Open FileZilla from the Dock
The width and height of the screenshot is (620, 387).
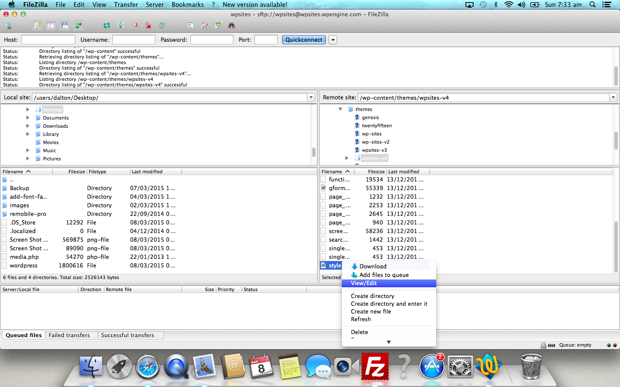(x=375, y=366)
